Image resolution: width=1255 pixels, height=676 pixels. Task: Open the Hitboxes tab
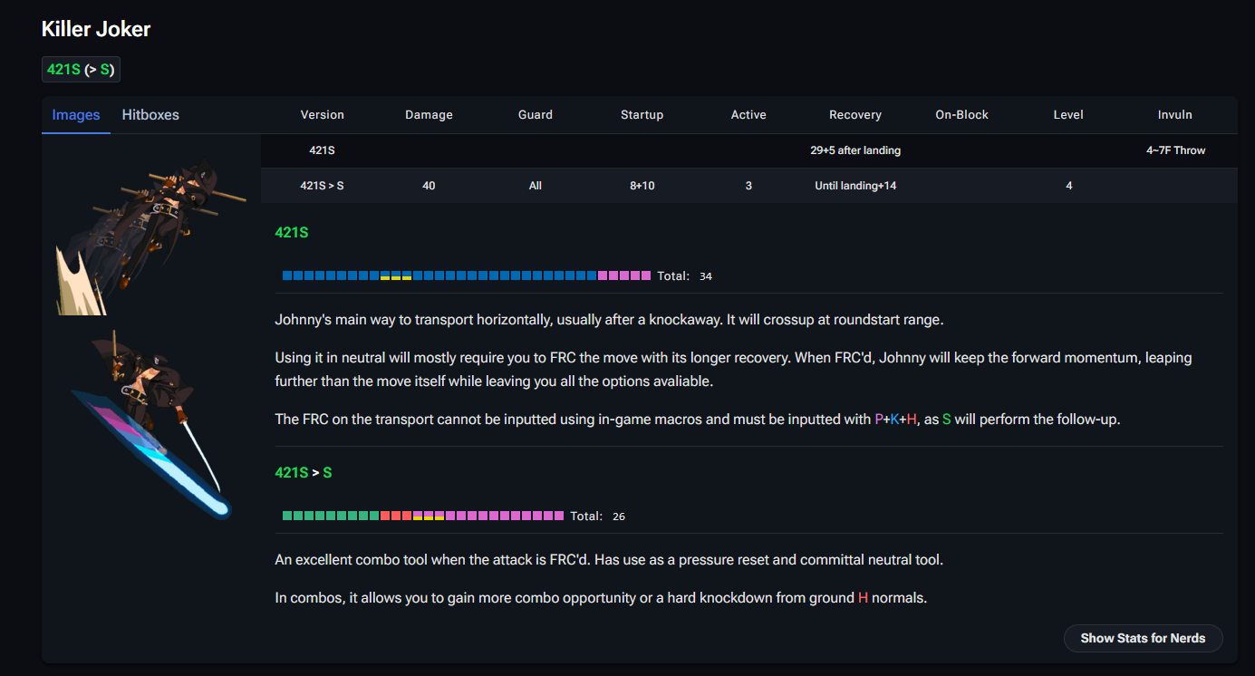(150, 115)
